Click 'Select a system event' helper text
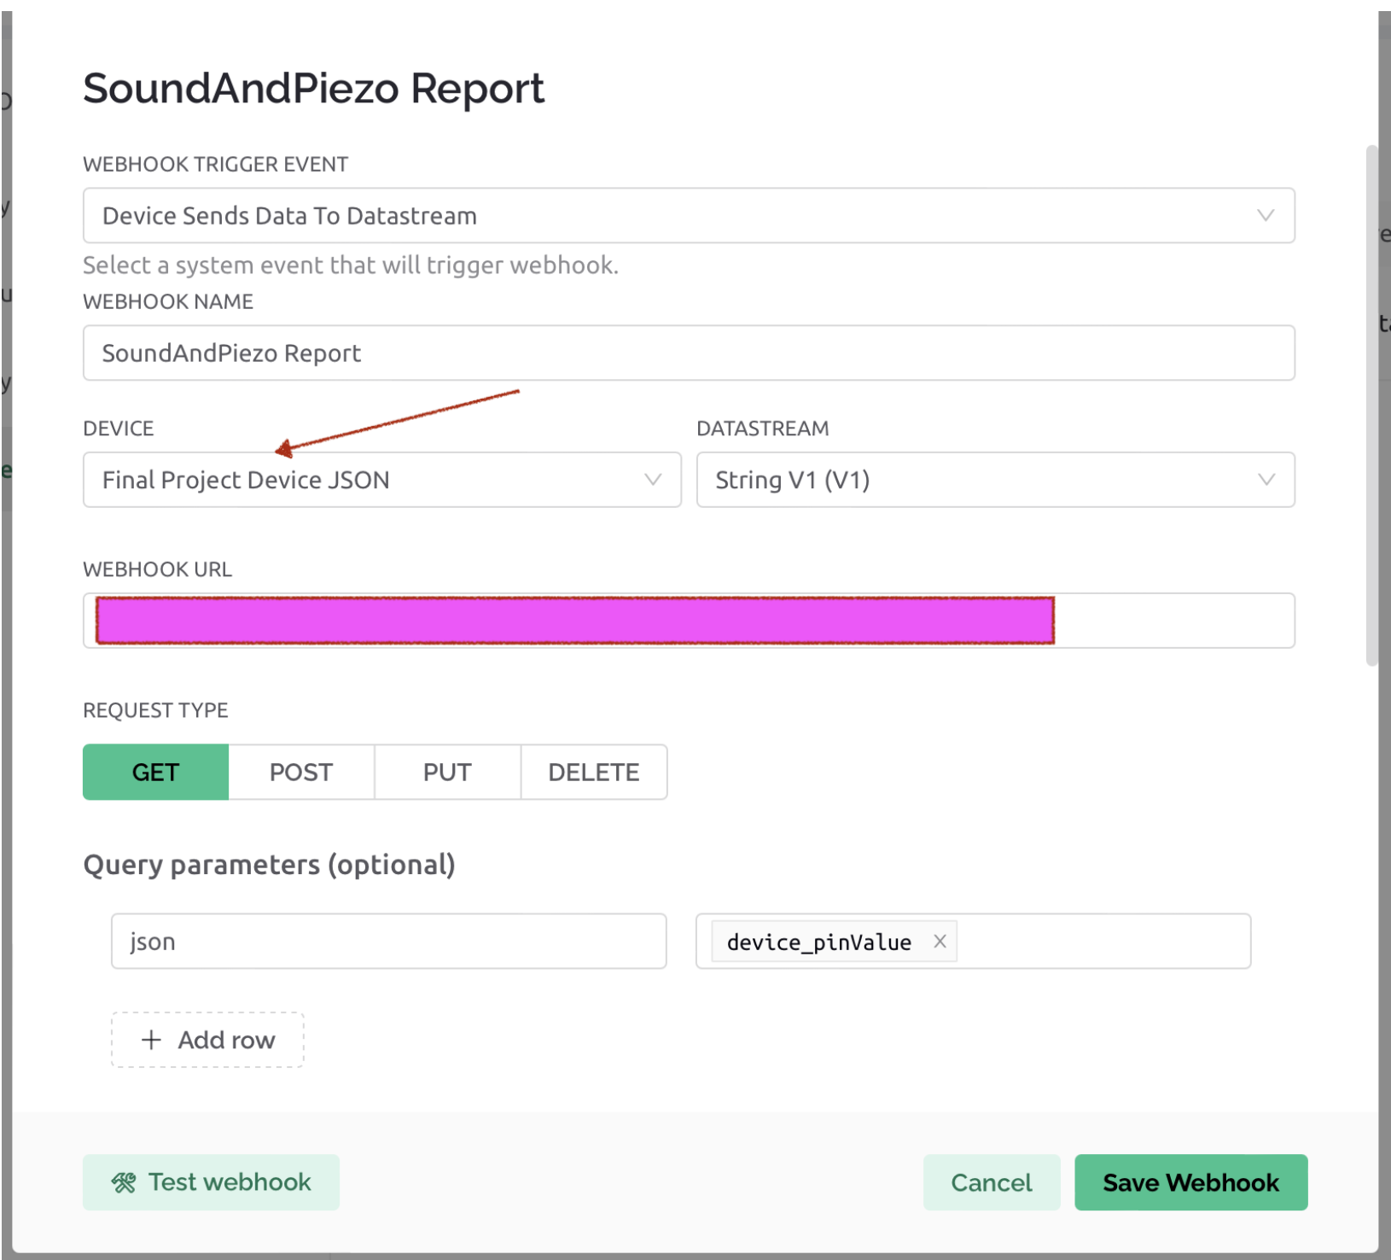This screenshot has width=1391, height=1260. tap(351, 265)
